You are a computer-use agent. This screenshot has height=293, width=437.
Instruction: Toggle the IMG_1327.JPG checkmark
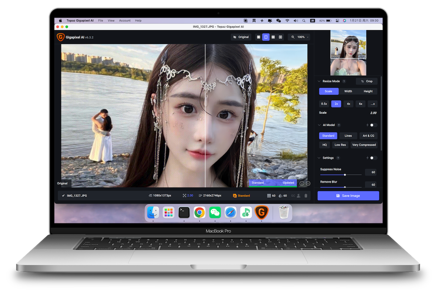click(x=64, y=196)
